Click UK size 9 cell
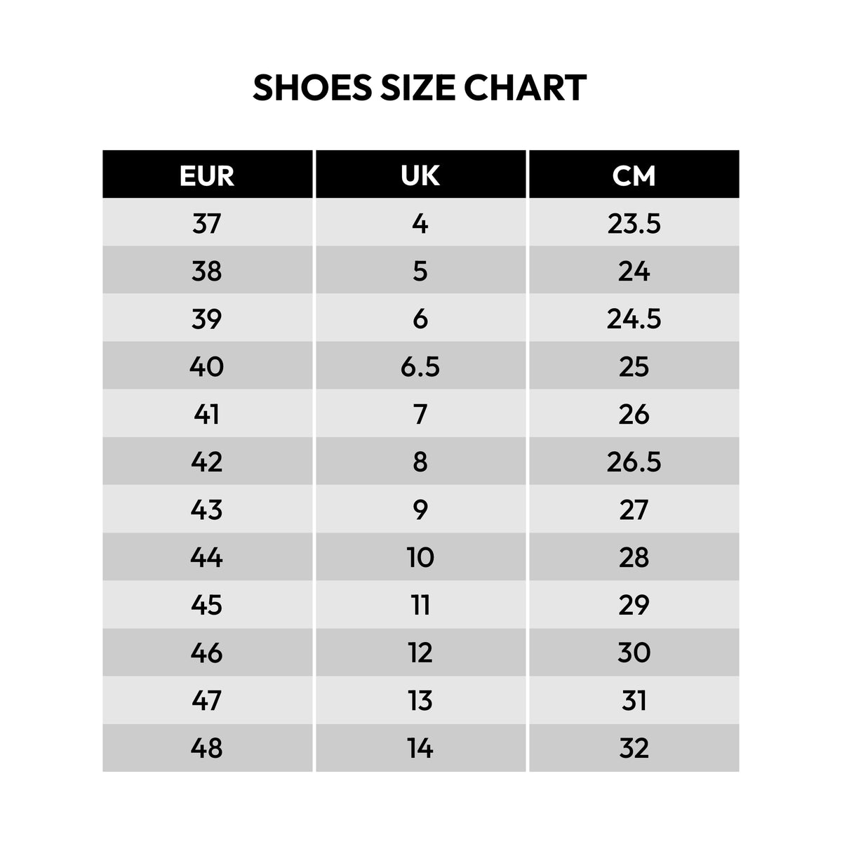842x842 pixels. 420,509
